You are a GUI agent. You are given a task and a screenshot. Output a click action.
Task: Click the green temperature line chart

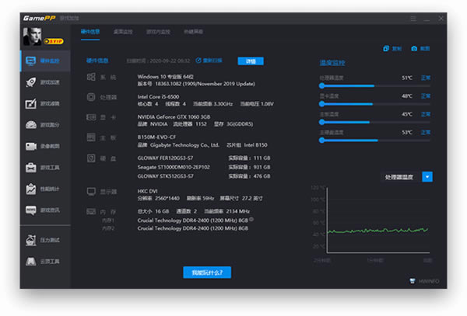(377, 231)
